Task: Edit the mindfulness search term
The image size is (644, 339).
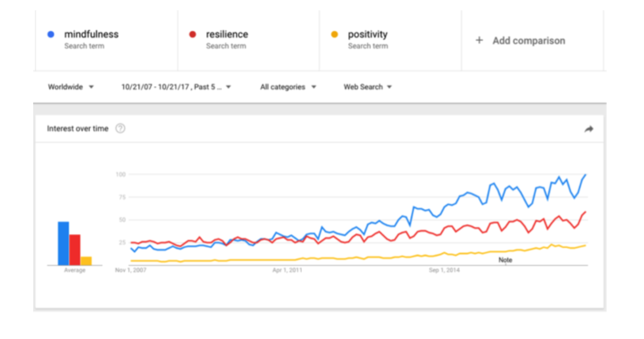Action: click(91, 34)
